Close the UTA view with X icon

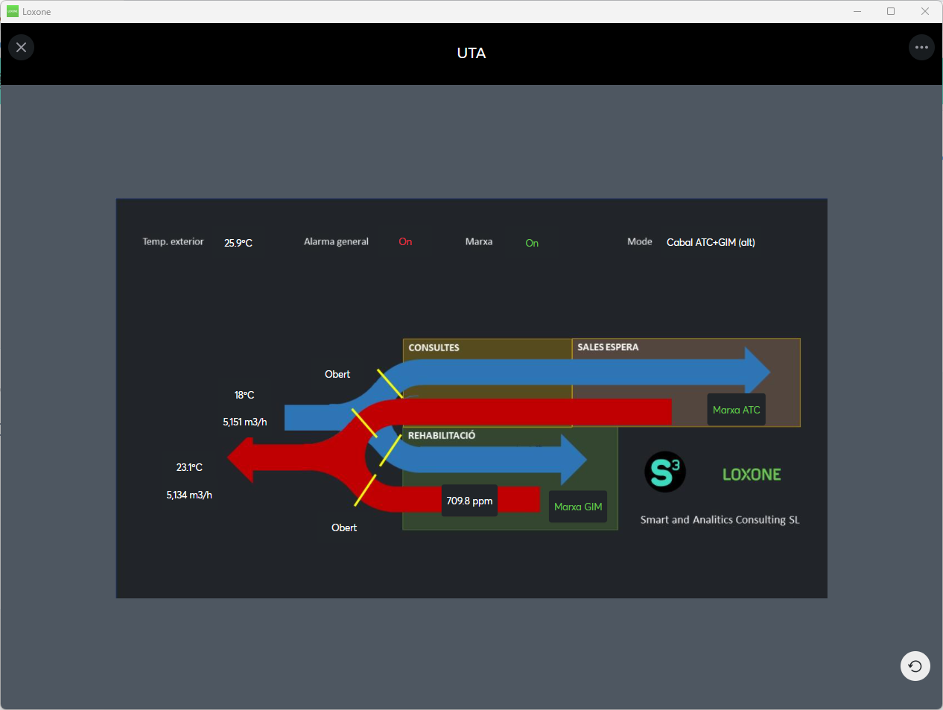[x=21, y=48]
